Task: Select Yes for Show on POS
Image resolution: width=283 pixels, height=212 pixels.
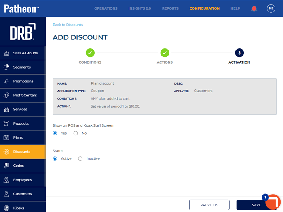Action: (55, 133)
